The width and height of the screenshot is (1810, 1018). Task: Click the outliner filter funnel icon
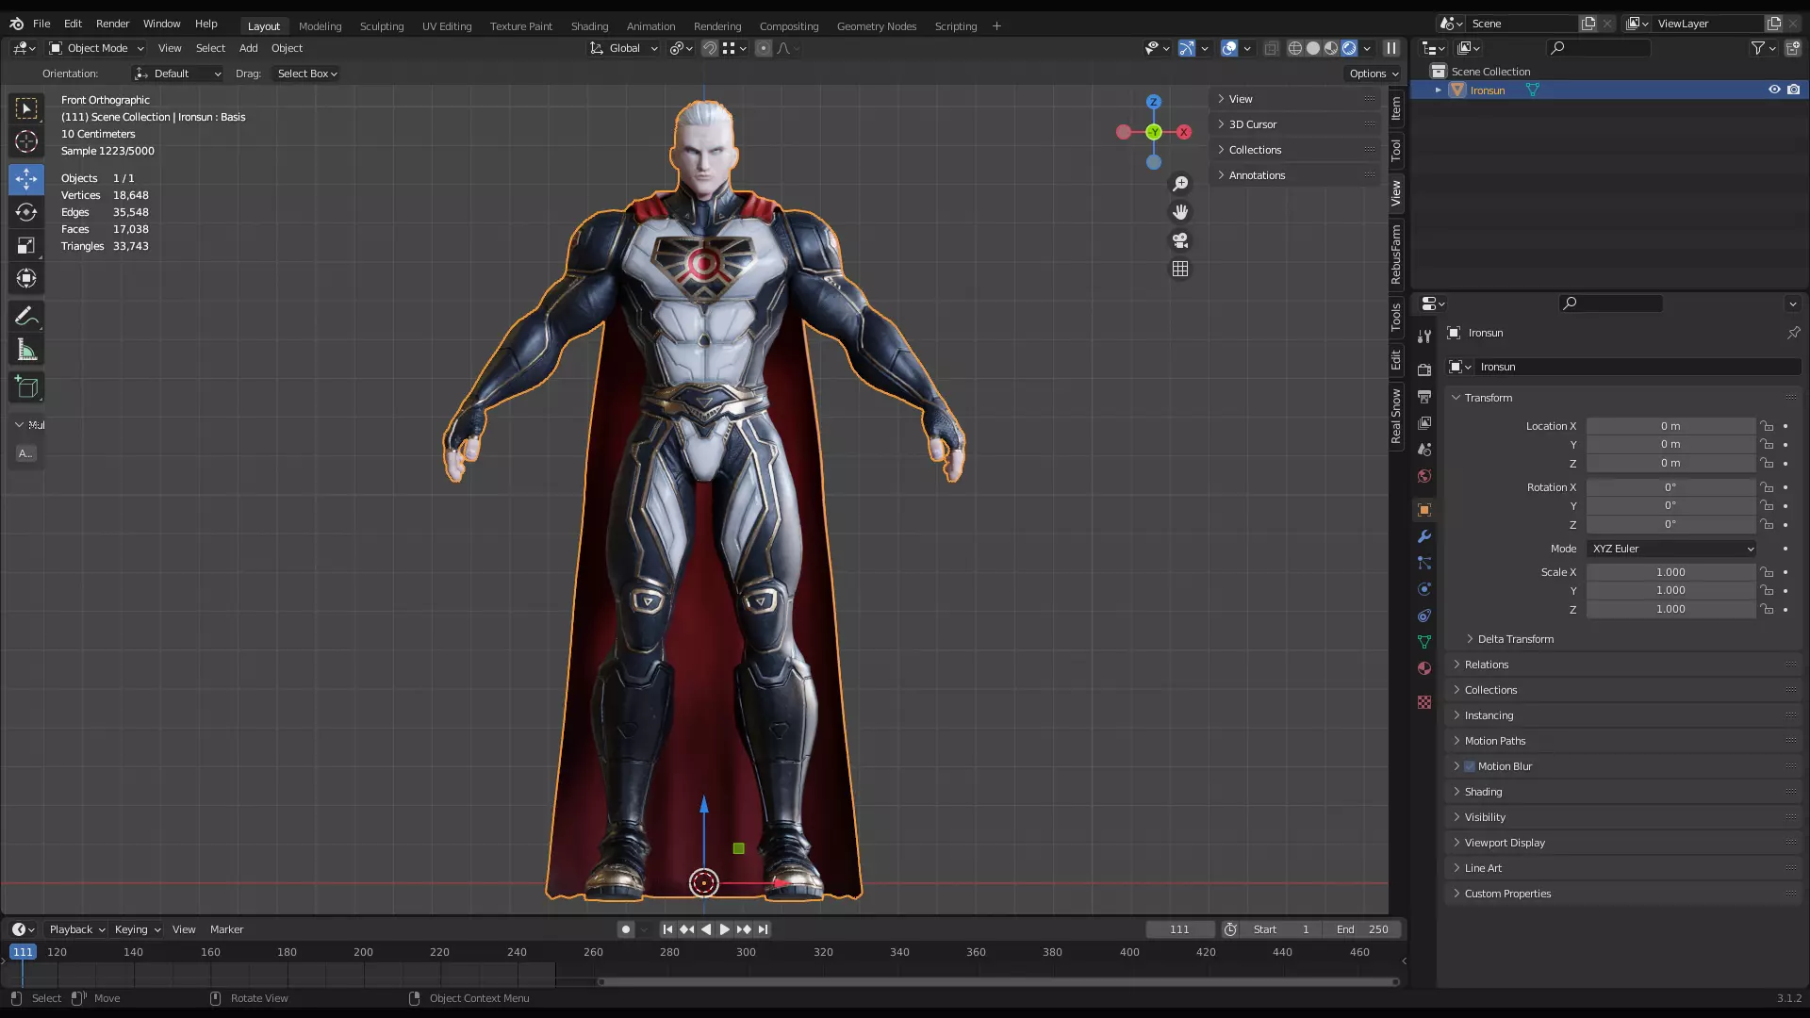1758,48
